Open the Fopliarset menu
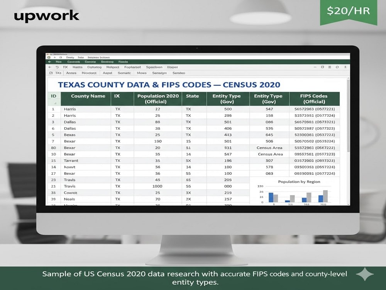The image size is (386, 290). click(132, 67)
